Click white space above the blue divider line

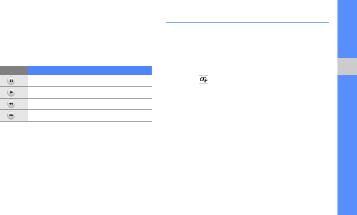click(247, 10)
